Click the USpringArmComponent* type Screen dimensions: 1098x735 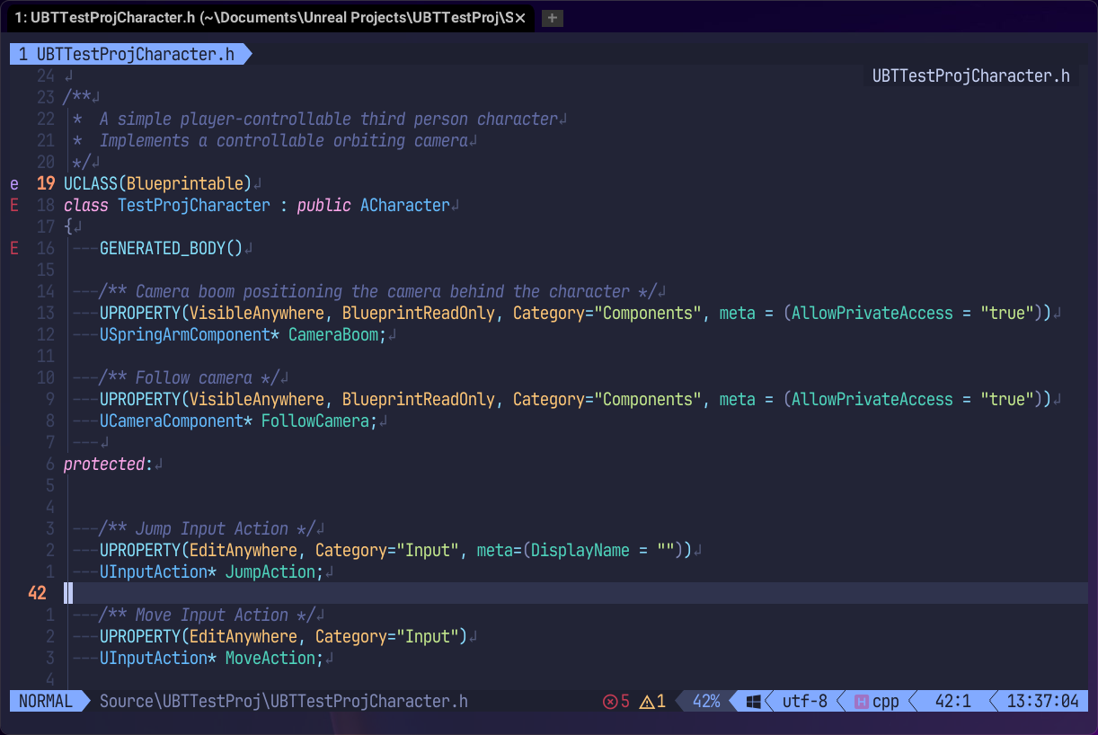[x=190, y=335]
